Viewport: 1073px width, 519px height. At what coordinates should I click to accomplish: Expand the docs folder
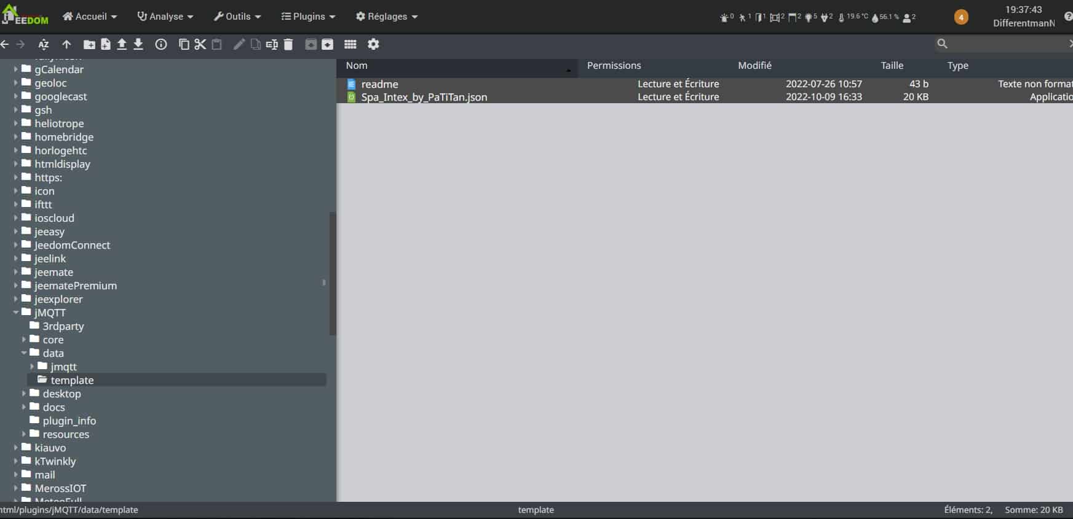(x=24, y=407)
